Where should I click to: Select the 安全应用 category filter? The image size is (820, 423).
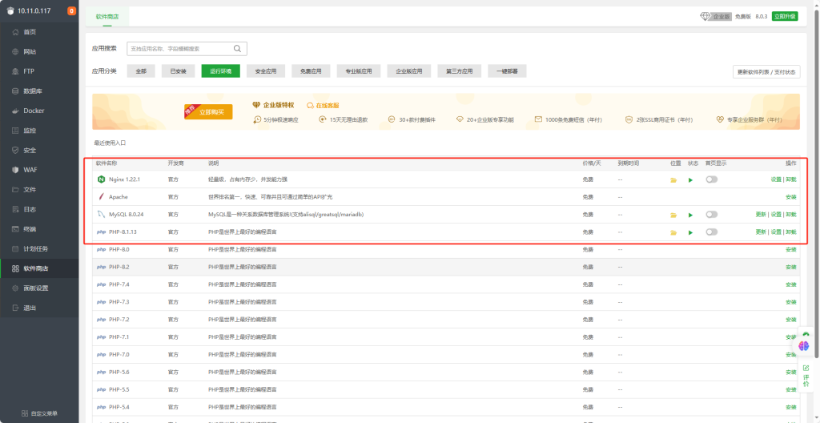coord(266,71)
